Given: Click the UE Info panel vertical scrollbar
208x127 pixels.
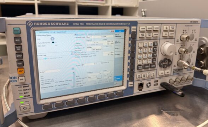Looking at the screenshot, I should (x=74, y=79).
